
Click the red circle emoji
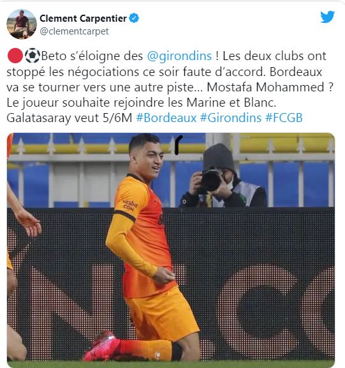pos(15,56)
